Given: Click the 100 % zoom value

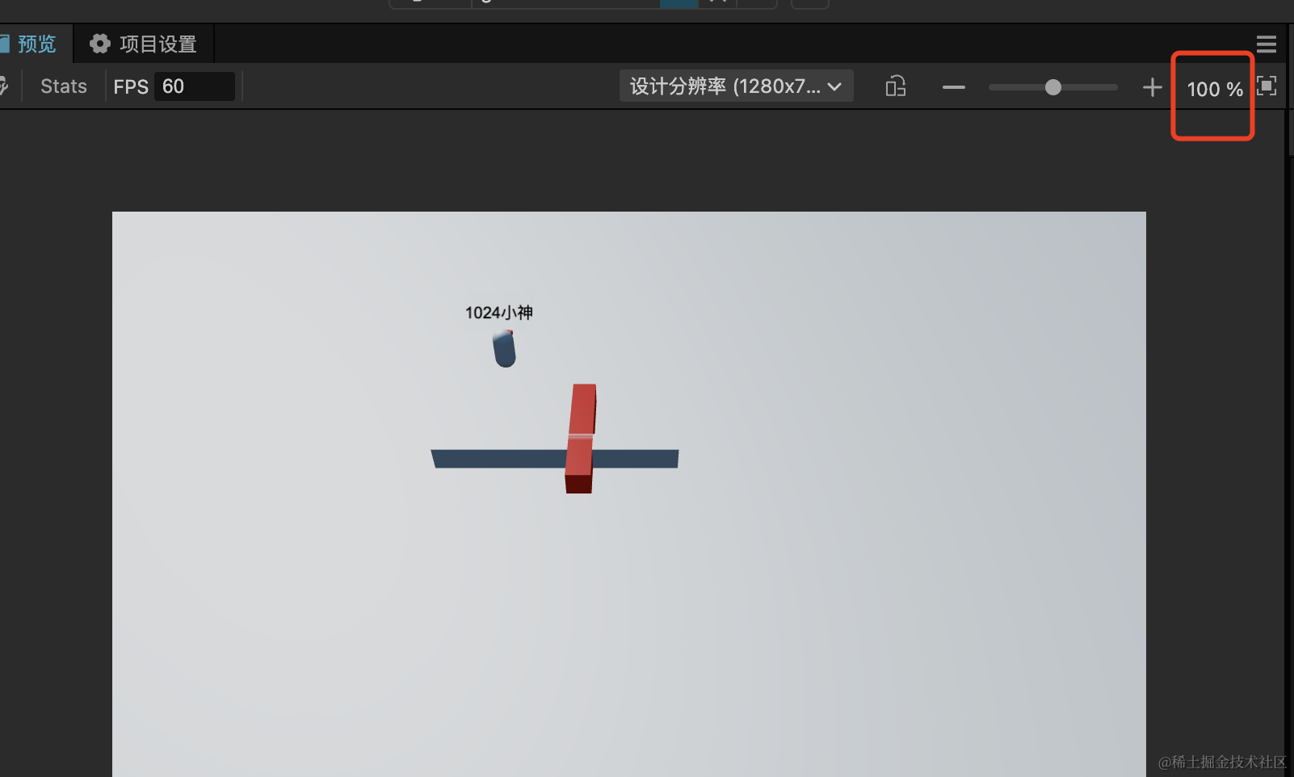Looking at the screenshot, I should pyautogui.click(x=1214, y=90).
